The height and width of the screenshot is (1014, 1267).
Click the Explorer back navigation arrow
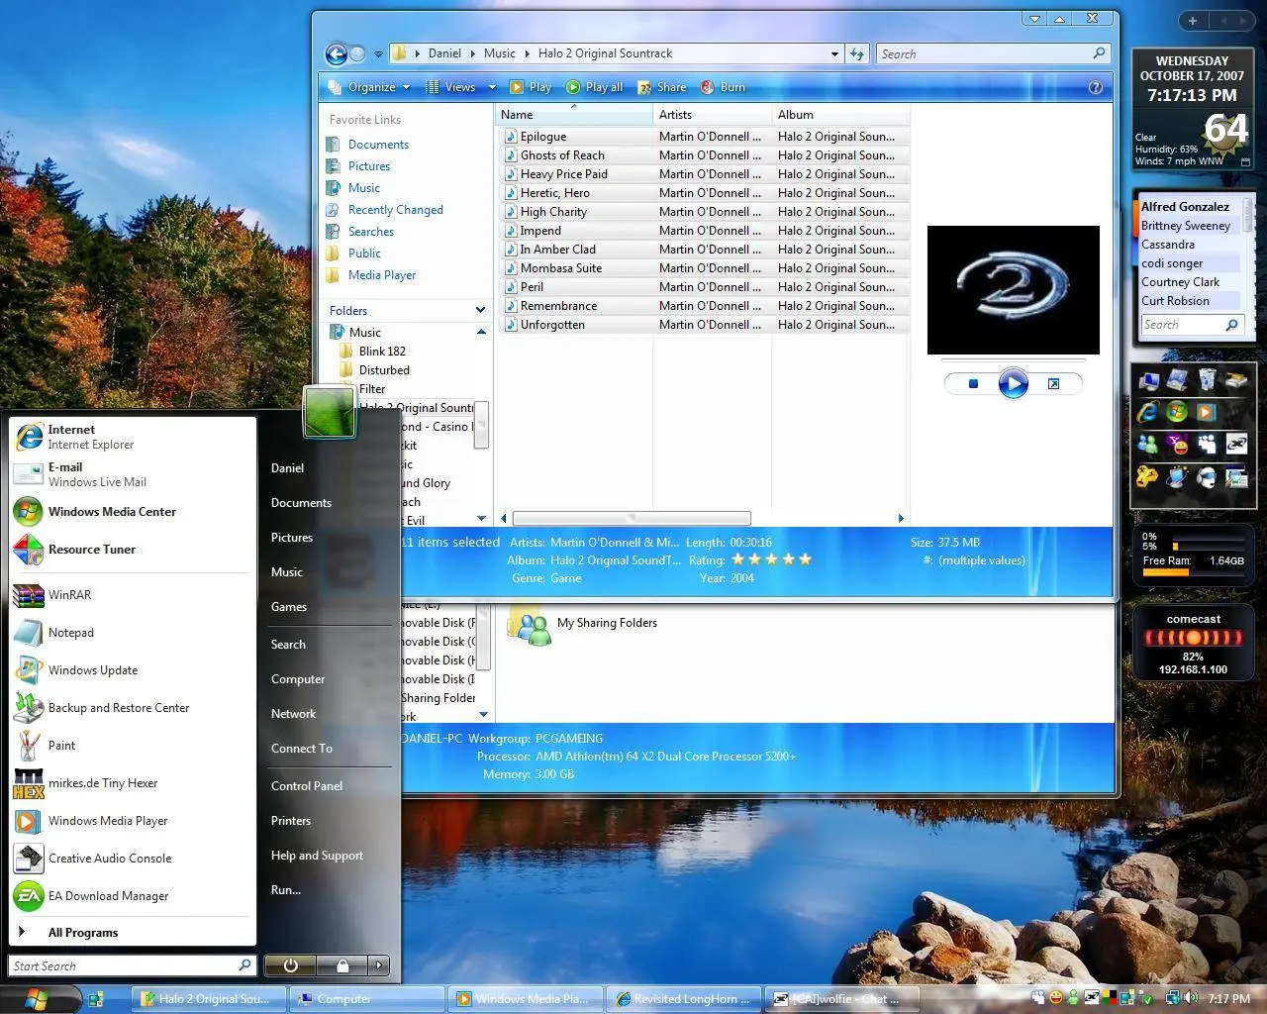tap(337, 53)
